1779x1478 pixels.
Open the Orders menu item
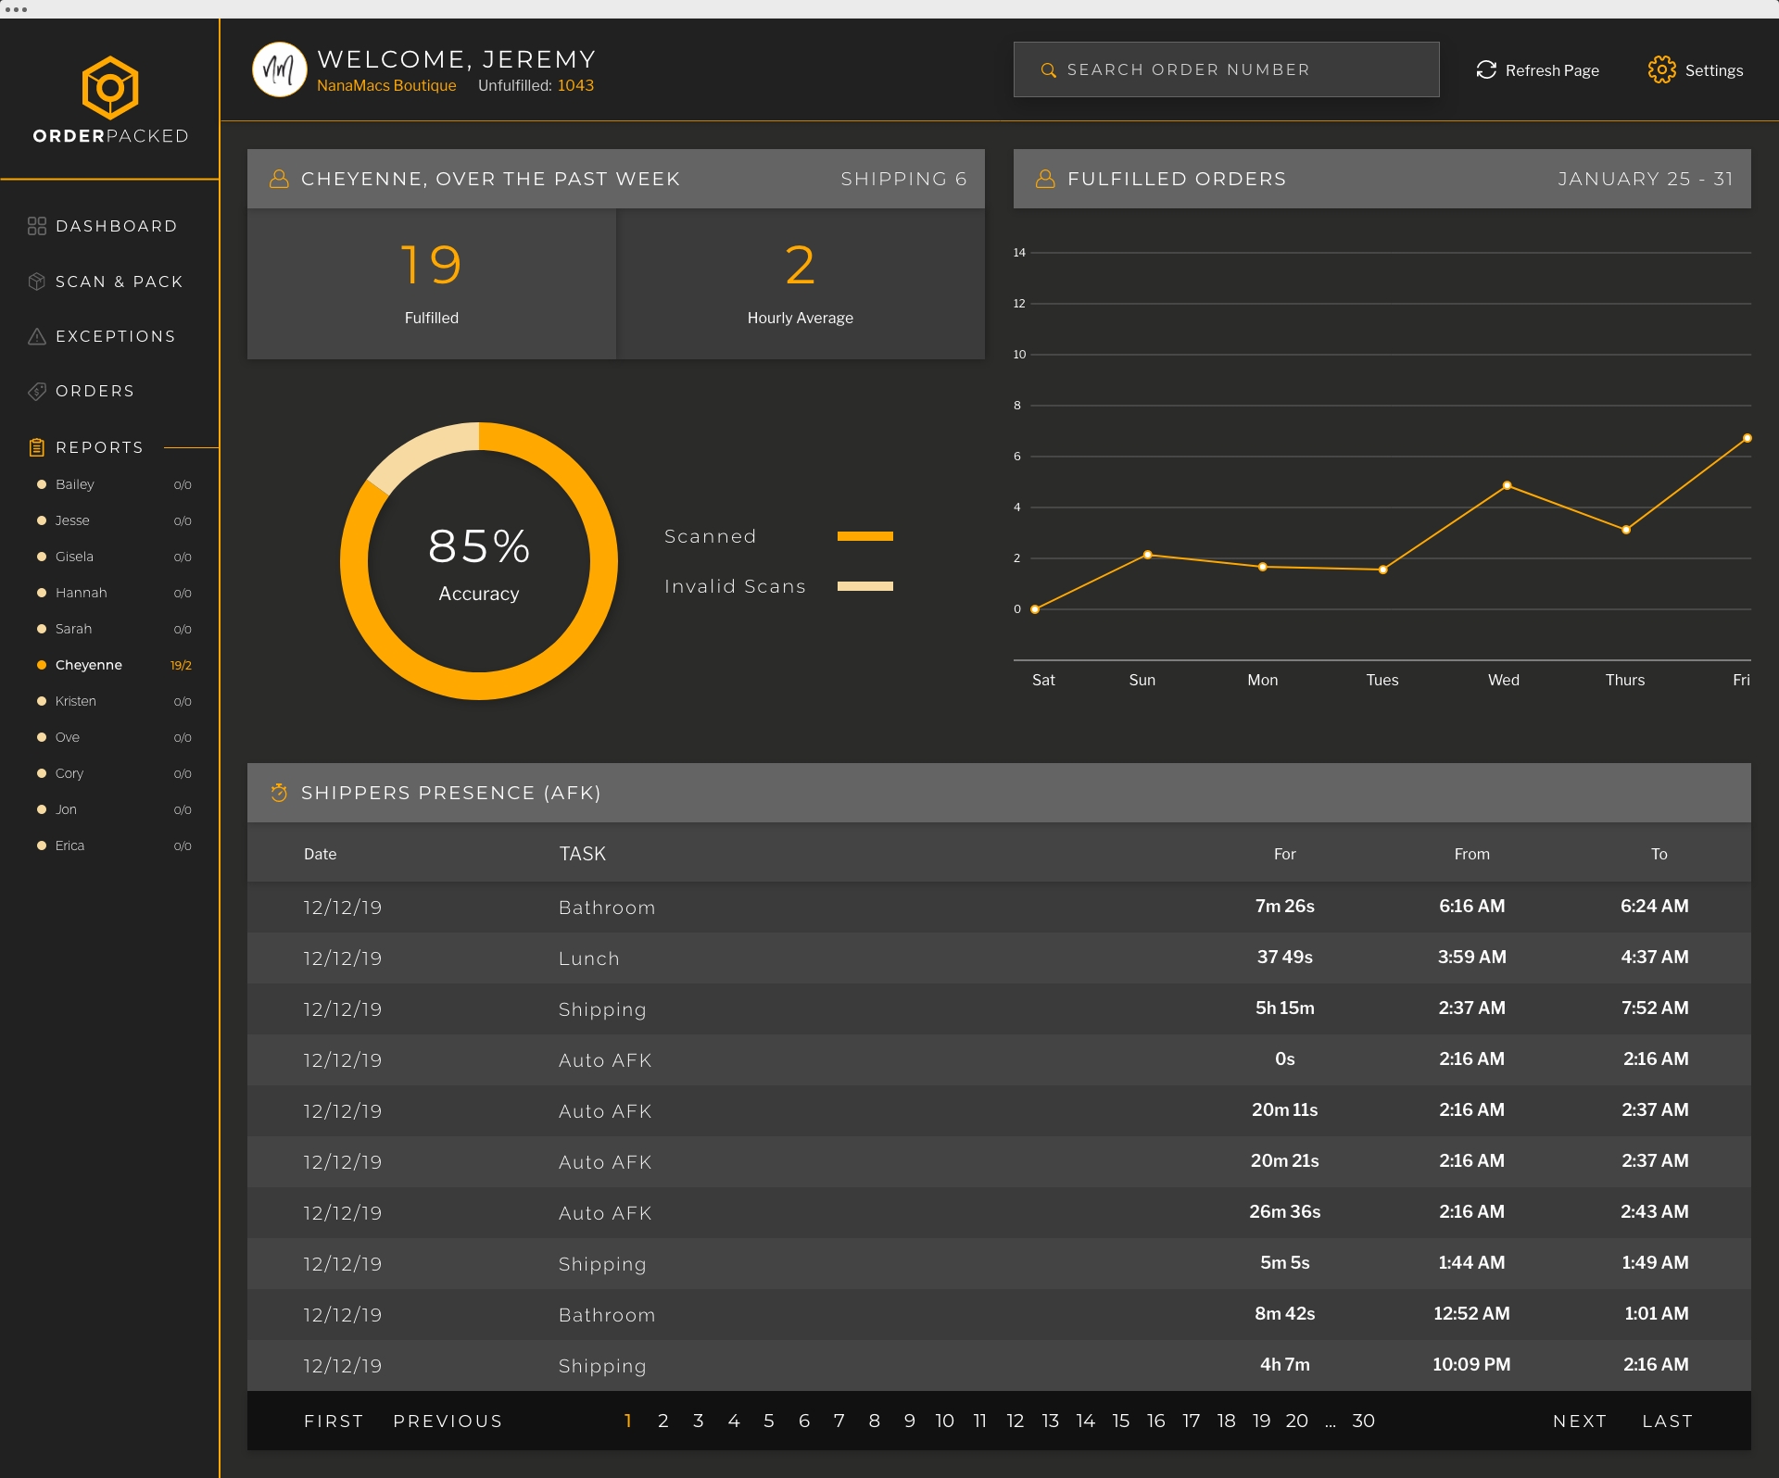[95, 391]
